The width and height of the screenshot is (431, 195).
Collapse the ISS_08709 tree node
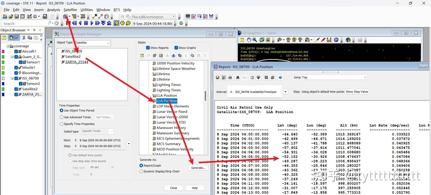[12, 78]
